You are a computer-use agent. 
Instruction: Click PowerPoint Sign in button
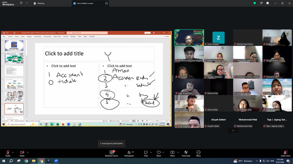click(147, 33)
